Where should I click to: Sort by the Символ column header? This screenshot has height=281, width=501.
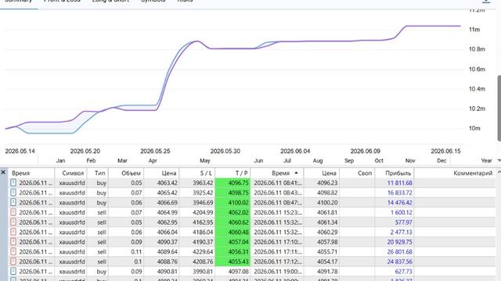click(x=73, y=173)
